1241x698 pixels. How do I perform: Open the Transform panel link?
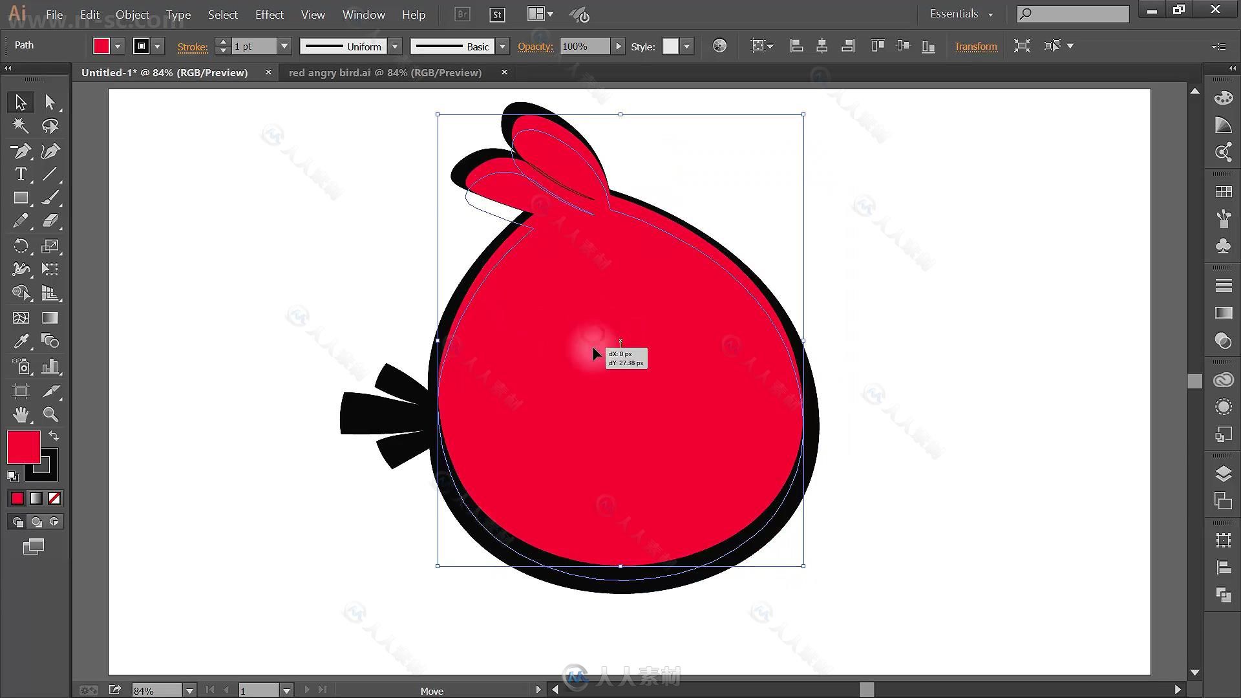(975, 47)
